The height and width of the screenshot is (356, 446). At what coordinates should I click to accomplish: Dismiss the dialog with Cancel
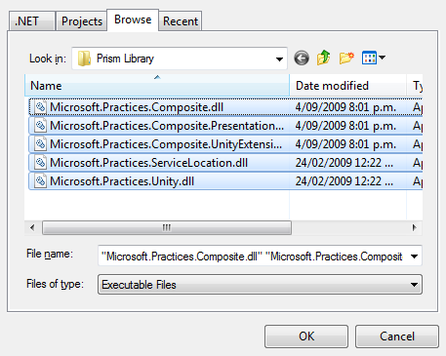pyautogui.click(x=397, y=336)
